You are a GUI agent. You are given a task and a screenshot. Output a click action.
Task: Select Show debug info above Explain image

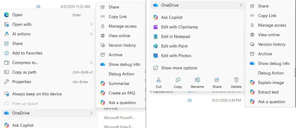[270, 63]
